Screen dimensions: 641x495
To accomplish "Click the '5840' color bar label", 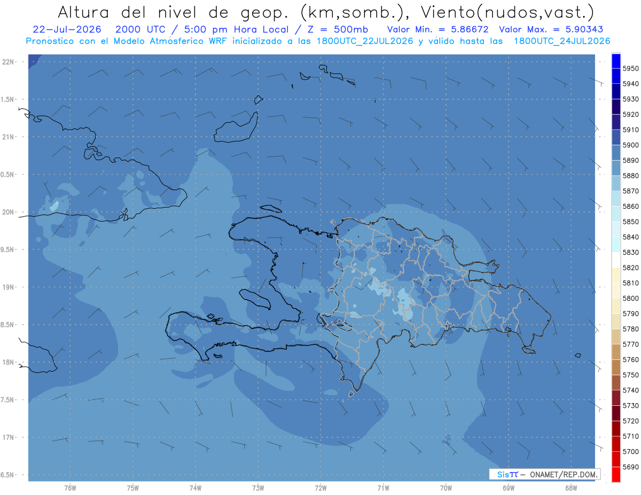I will point(630,237).
